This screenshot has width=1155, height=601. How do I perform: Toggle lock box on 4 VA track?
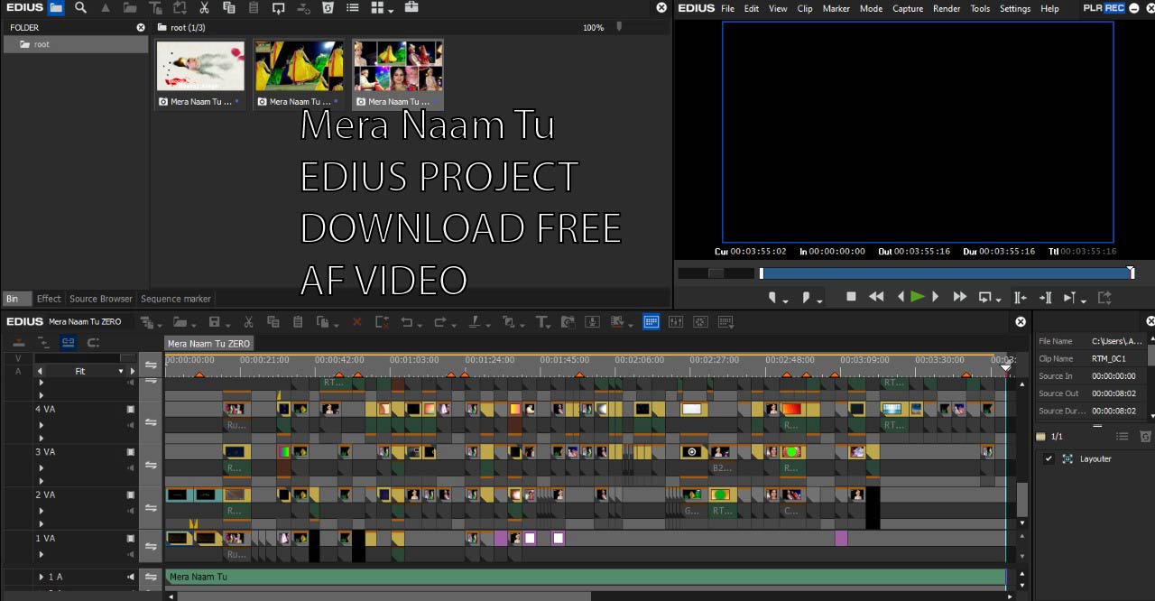pos(130,409)
